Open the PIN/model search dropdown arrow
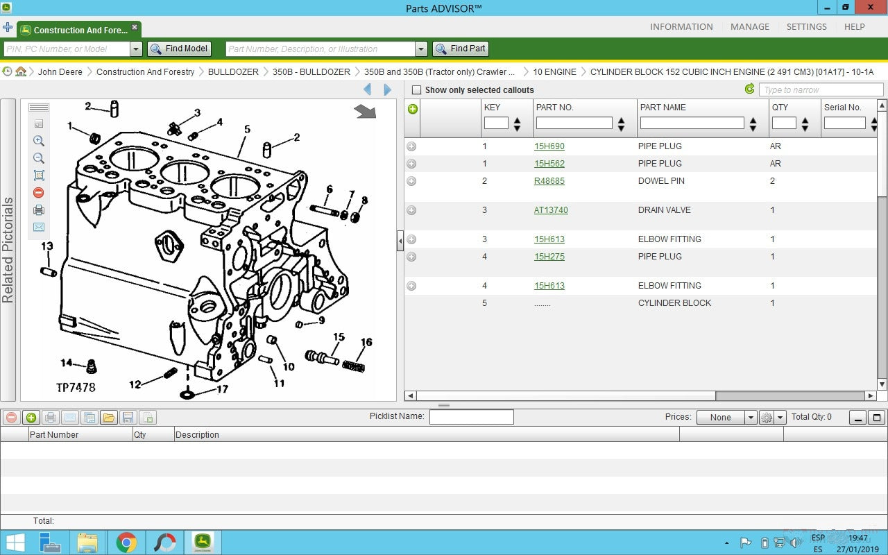The height and width of the screenshot is (555, 888). click(x=136, y=49)
